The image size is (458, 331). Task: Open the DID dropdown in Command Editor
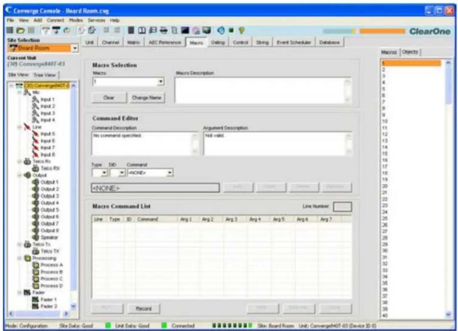(122, 173)
